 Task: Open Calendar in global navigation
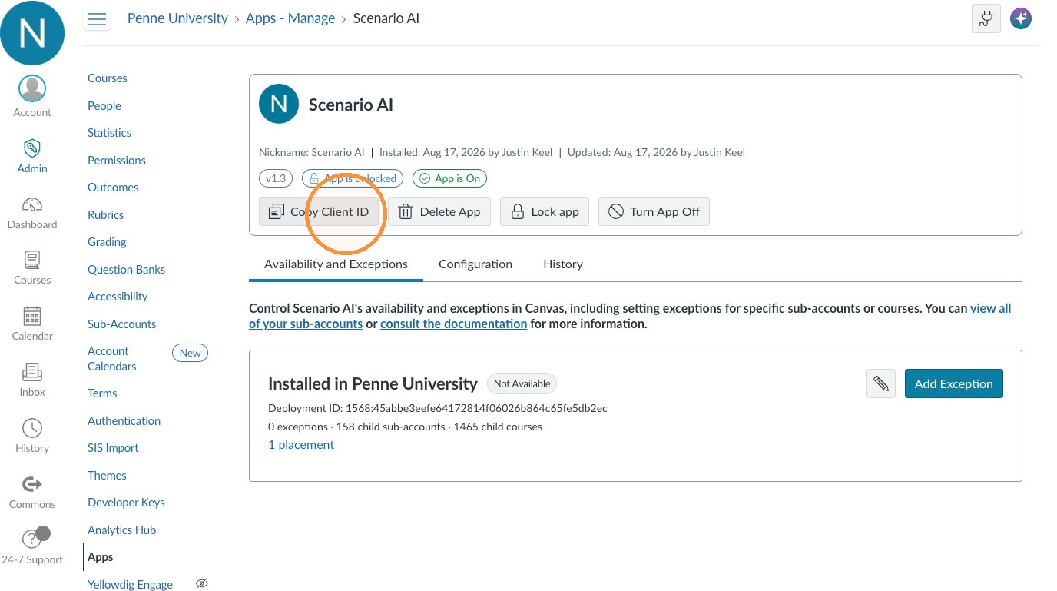click(x=32, y=324)
